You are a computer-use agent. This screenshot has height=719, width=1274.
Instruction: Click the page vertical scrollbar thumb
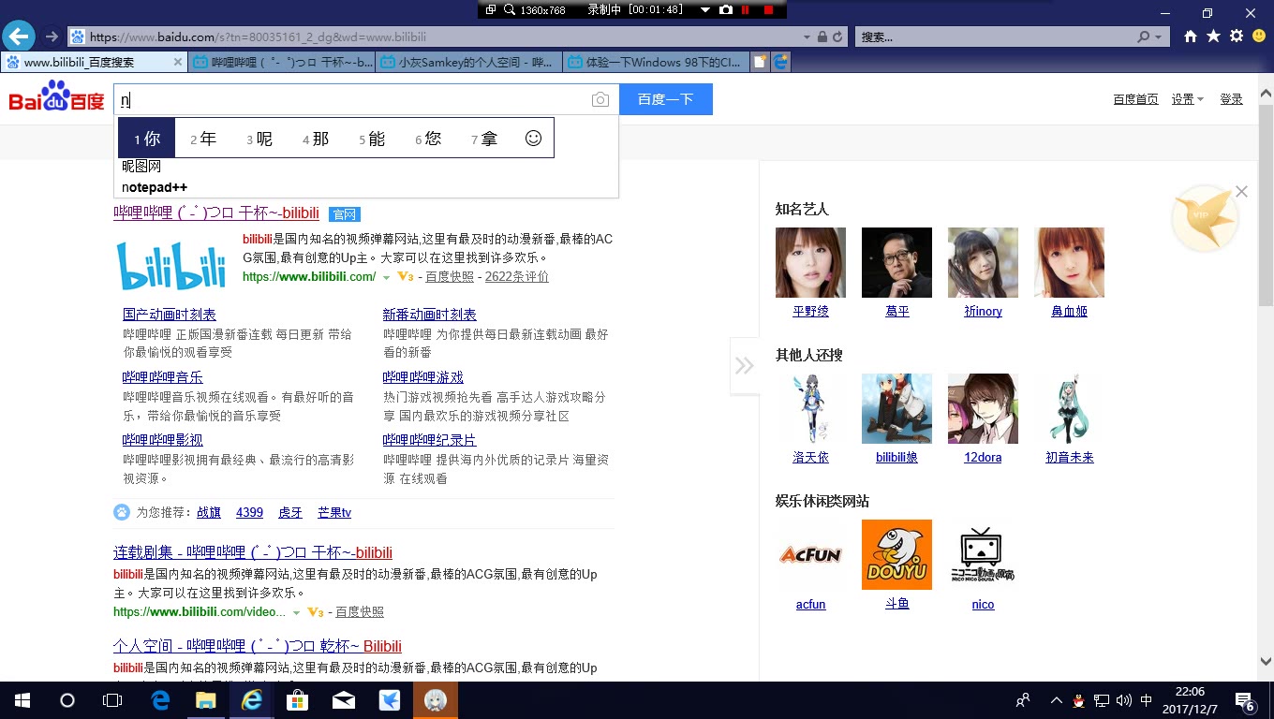pyautogui.click(x=1266, y=204)
